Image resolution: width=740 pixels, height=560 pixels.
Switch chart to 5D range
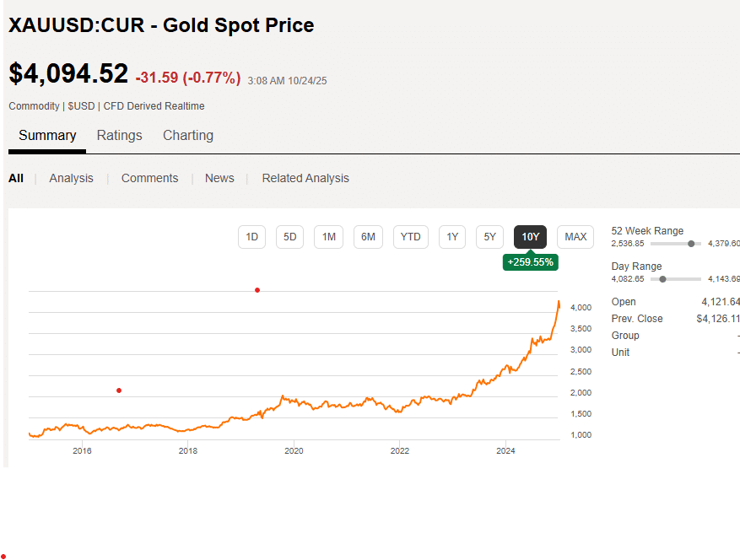click(x=289, y=237)
